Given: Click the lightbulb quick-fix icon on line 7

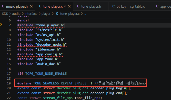Looking at the screenshot, I should 1,25.
